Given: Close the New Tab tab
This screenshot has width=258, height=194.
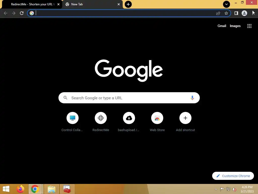Looking at the screenshot, I should click(x=119, y=4).
